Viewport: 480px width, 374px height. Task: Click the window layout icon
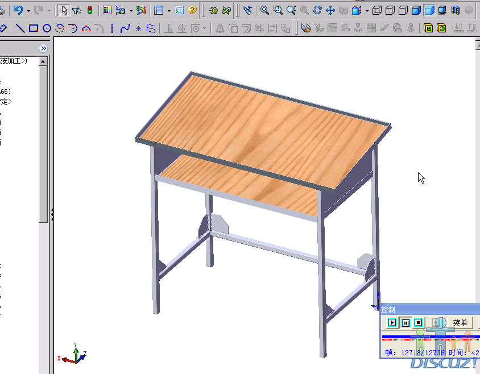click(x=159, y=10)
